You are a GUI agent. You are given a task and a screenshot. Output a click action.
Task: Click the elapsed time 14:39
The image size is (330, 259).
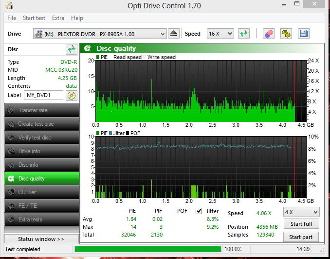point(303,249)
